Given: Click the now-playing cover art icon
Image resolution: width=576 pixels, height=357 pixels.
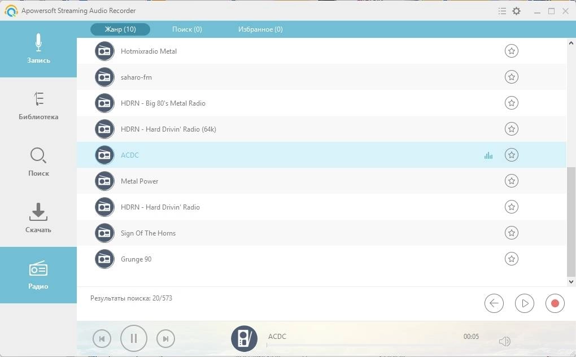Looking at the screenshot, I should [x=245, y=338].
